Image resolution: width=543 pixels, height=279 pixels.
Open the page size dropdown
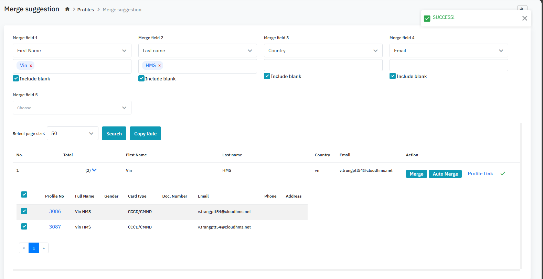click(x=72, y=133)
